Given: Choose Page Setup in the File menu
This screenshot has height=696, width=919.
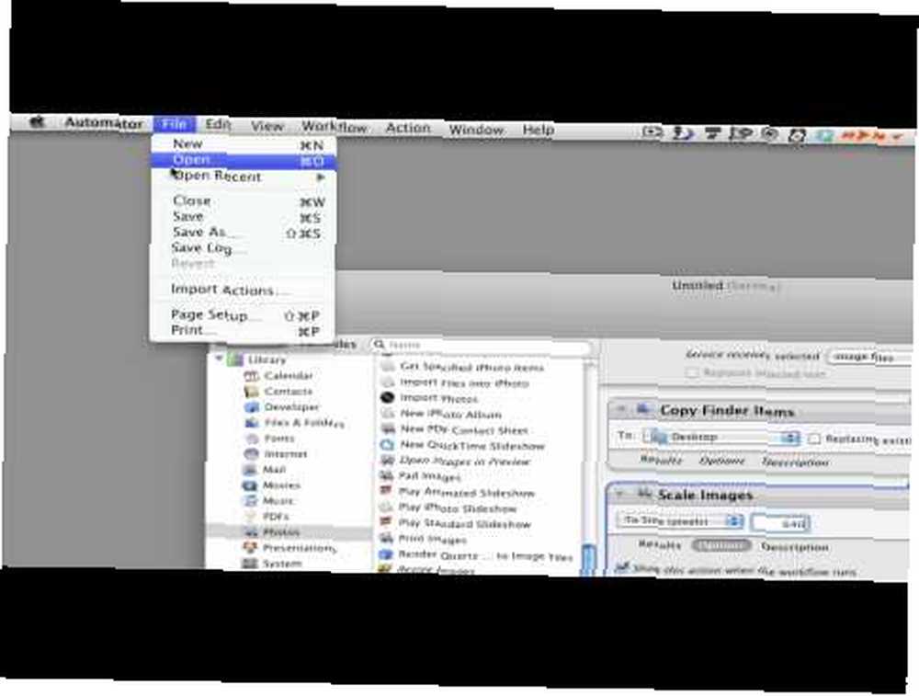Looking at the screenshot, I should pyautogui.click(x=244, y=314).
